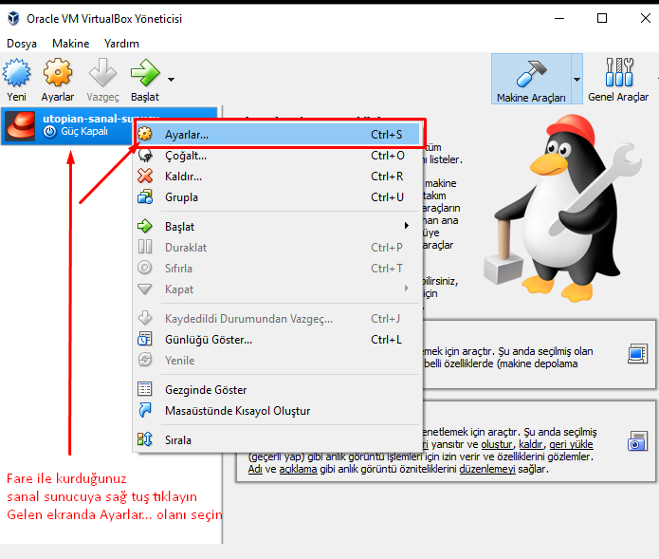
Task: Follow the düzenlemeyi link
Action: point(487,469)
